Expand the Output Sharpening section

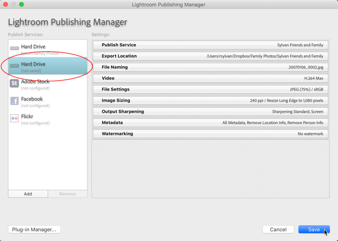pos(210,111)
